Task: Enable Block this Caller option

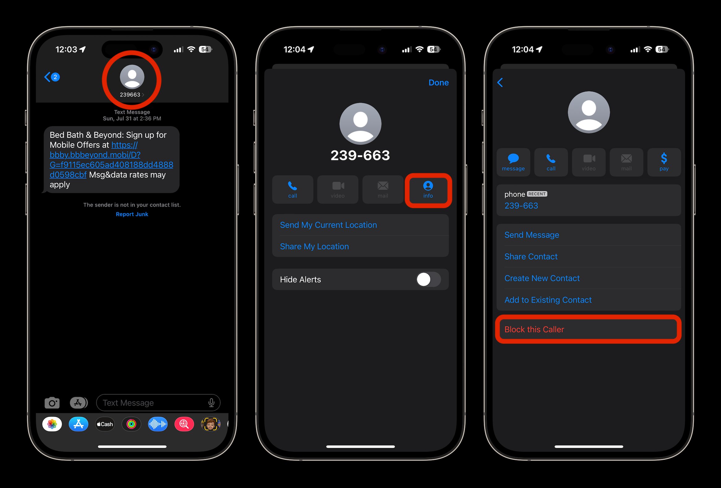Action: point(587,330)
